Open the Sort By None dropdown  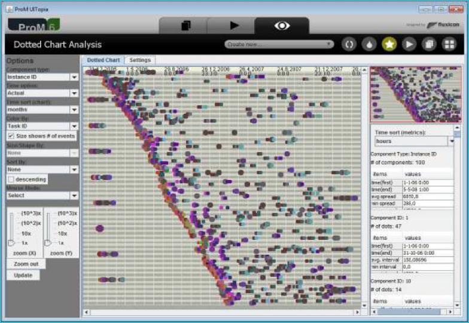(42, 170)
